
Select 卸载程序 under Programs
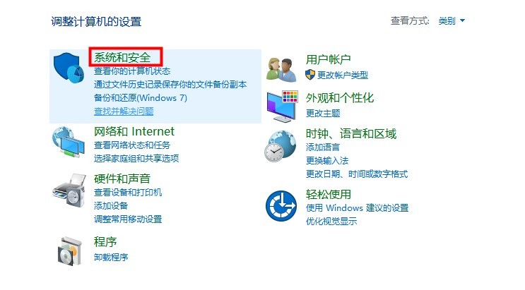[x=111, y=257]
